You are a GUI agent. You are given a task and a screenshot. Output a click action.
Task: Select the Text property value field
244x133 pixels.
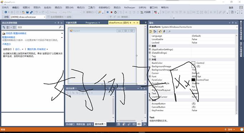click(213, 93)
